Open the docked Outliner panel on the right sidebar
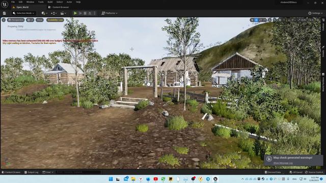The image size is (326, 183). click(323, 25)
